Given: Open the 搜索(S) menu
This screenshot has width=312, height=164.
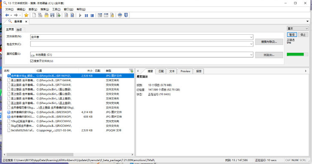Looking at the screenshot, I should click(x=45, y=9).
